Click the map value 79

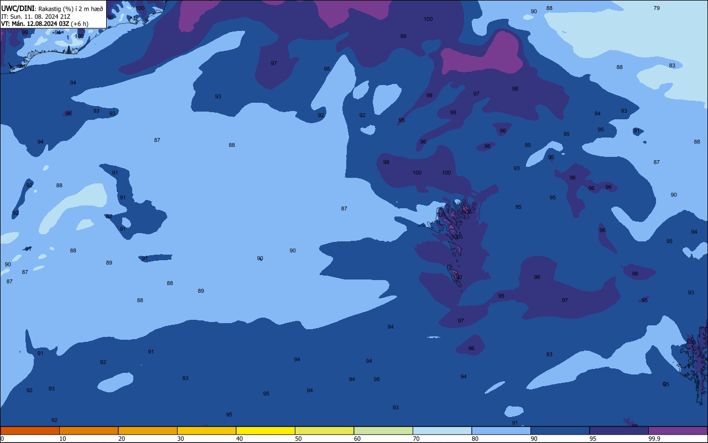point(657,8)
